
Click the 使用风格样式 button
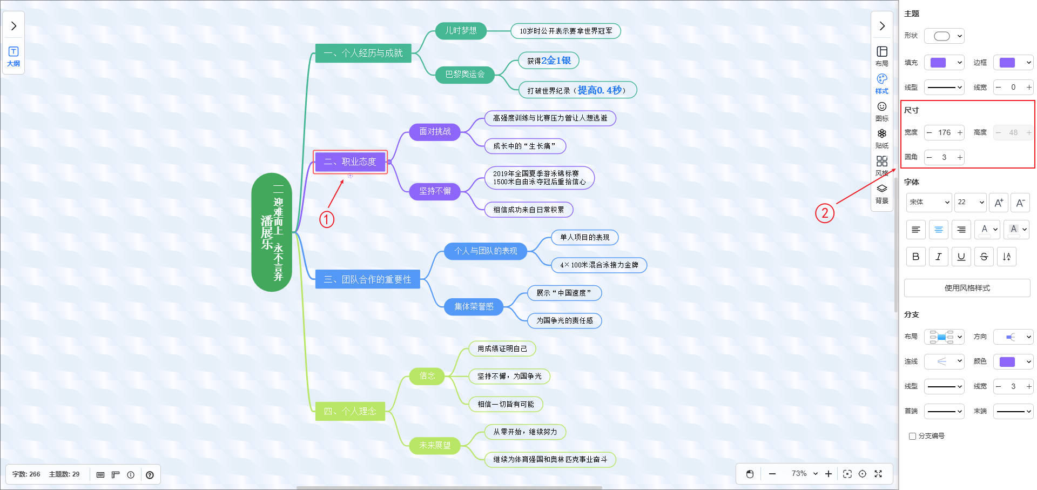pos(967,288)
